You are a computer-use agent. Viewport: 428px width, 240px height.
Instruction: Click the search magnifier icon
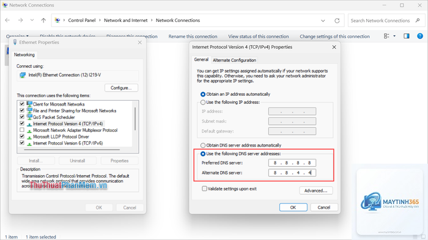tap(418, 20)
